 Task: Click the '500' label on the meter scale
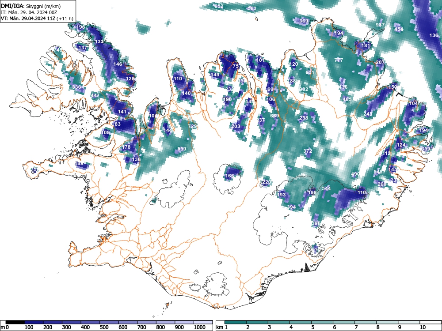[104, 327]
